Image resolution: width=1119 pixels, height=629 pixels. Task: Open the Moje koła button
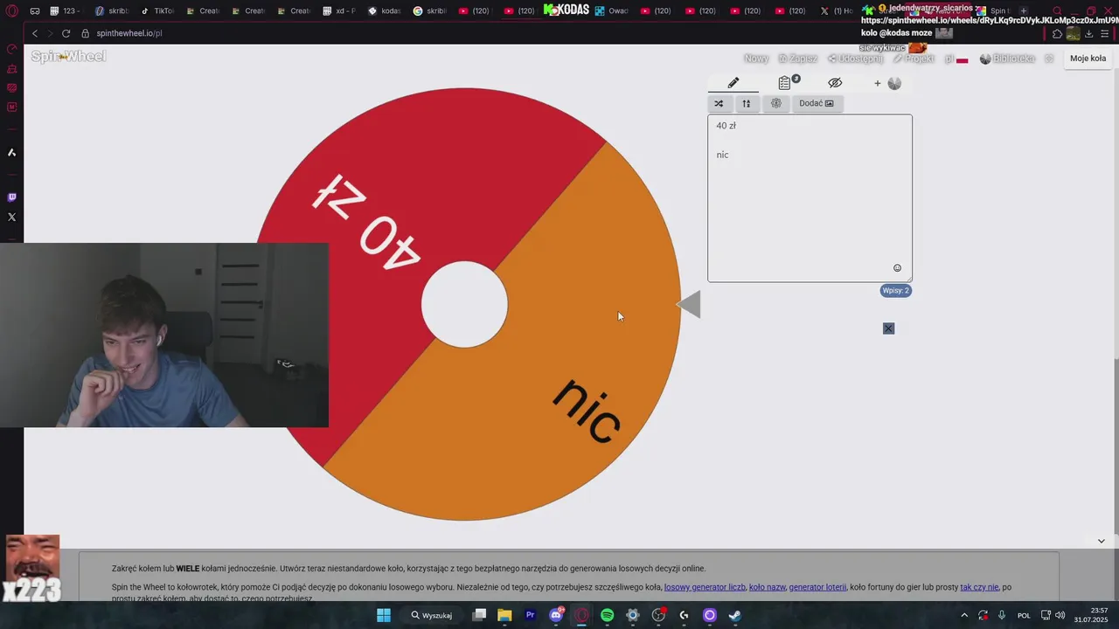1088,59
